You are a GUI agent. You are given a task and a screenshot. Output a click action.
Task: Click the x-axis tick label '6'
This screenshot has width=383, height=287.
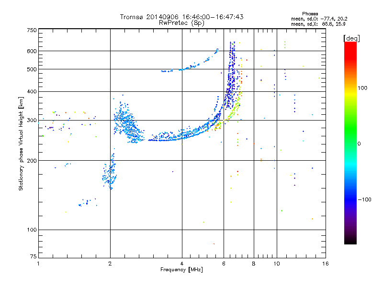tap(224, 264)
